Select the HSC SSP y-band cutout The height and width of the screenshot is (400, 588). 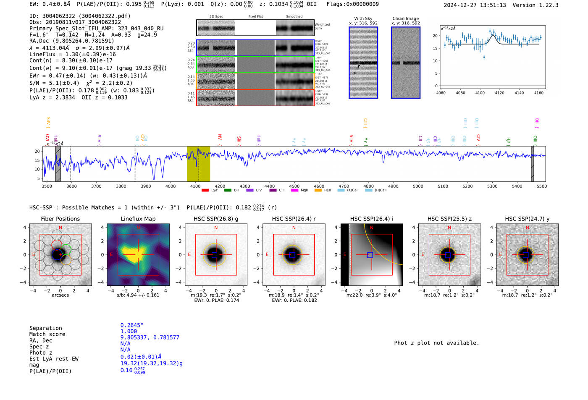point(528,255)
